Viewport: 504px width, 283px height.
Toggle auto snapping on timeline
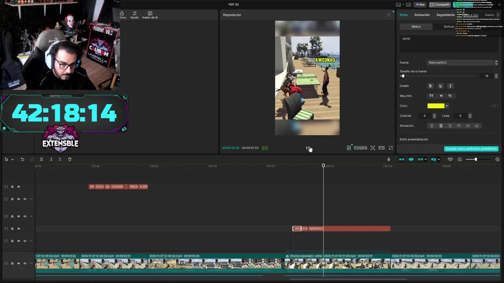tap(411, 159)
